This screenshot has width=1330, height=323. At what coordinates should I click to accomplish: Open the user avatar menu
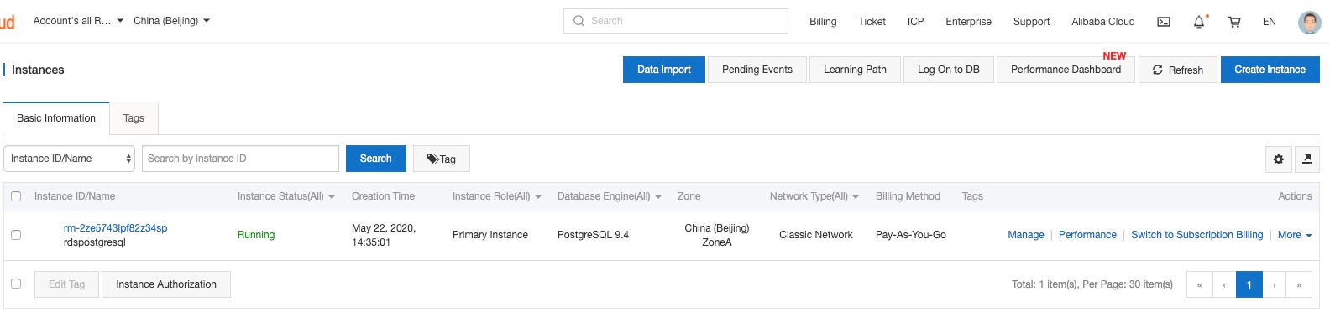point(1309,22)
